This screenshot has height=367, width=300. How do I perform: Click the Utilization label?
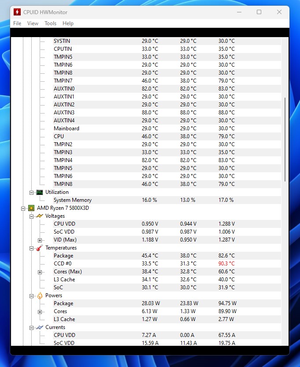(x=57, y=192)
